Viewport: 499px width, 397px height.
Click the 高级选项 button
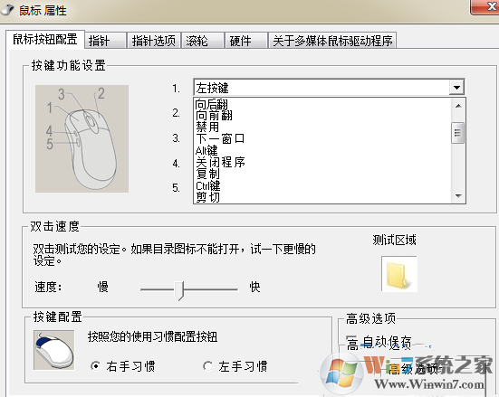(413, 369)
